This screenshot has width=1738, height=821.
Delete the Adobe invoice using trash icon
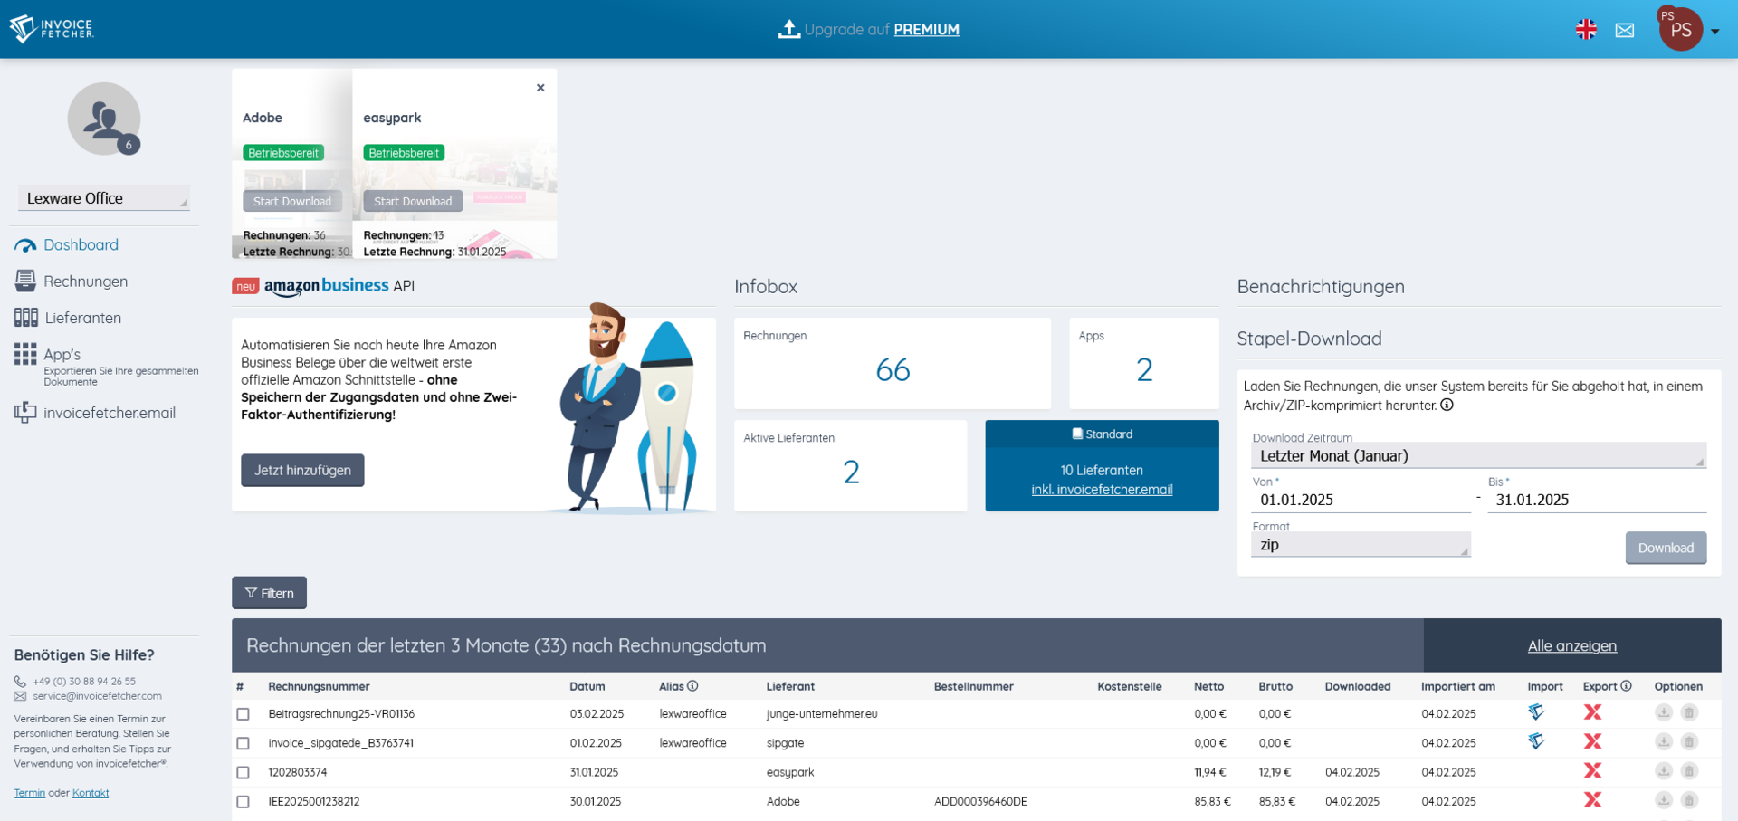click(x=1689, y=801)
